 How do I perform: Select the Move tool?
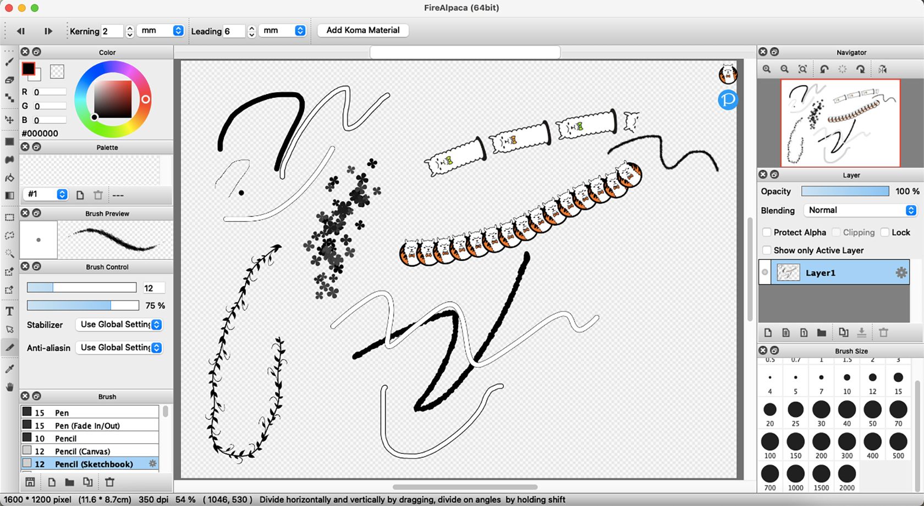[9, 119]
